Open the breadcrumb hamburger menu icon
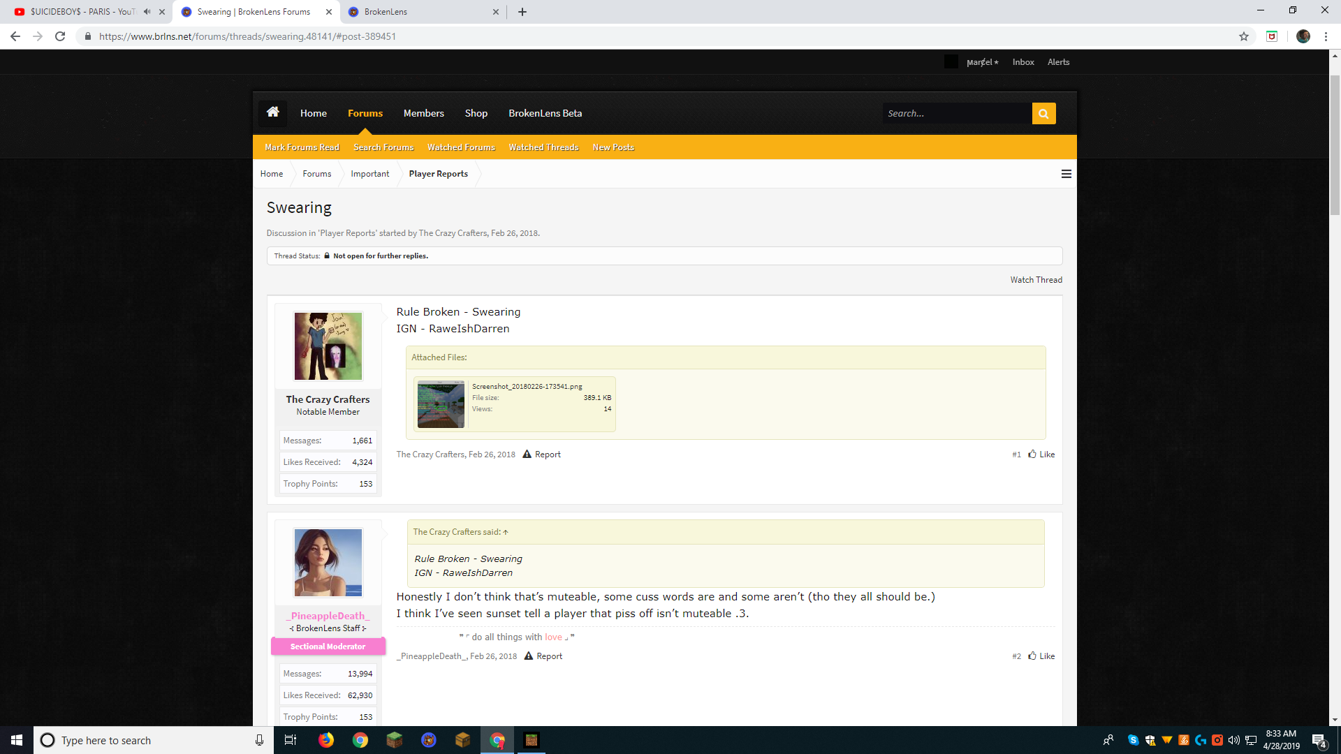1341x754 pixels. (1066, 174)
